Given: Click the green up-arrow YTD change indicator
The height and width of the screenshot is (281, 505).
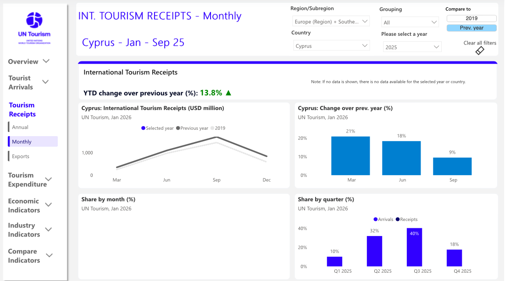Looking at the screenshot, I should click(228, 93).
